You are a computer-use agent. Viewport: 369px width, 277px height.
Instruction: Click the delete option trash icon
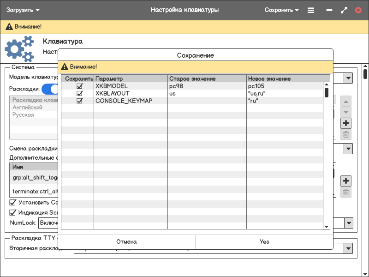(346, 193)
